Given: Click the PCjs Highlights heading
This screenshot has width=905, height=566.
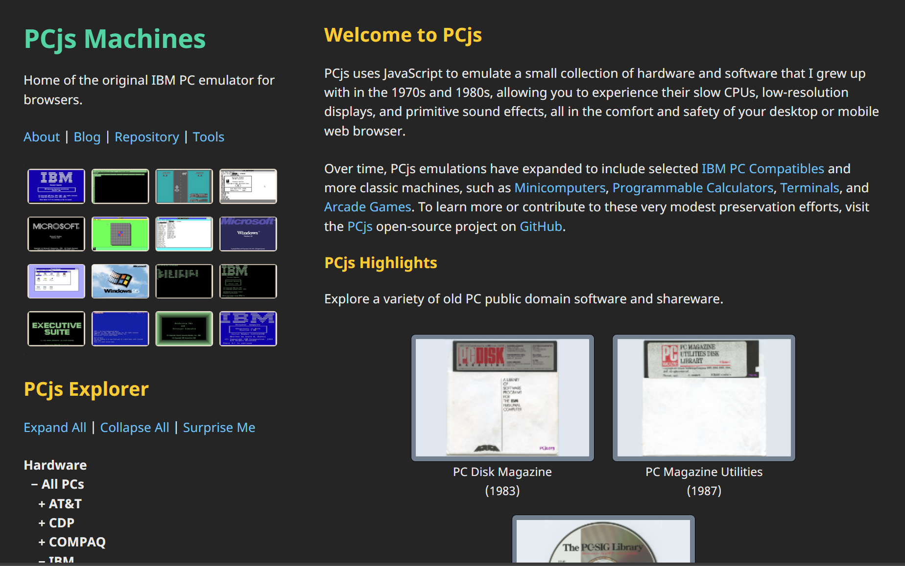Looking at the screenshot, I should pos(381,263).
